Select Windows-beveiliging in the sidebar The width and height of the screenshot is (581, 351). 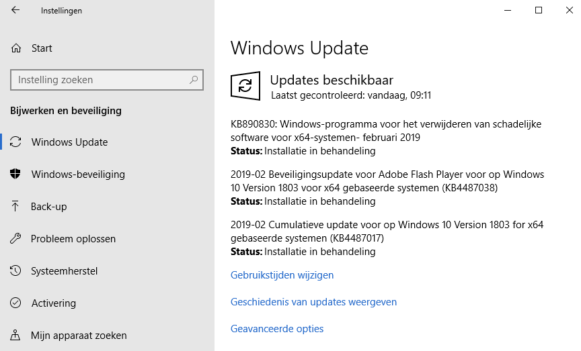(x=78, y=174)
